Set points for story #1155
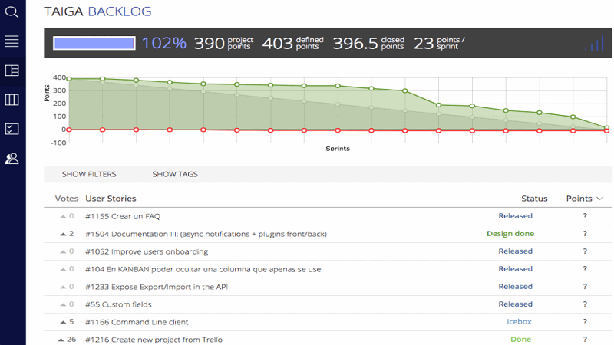The width and height of the screenshot is (614, 345). (585, 216)
